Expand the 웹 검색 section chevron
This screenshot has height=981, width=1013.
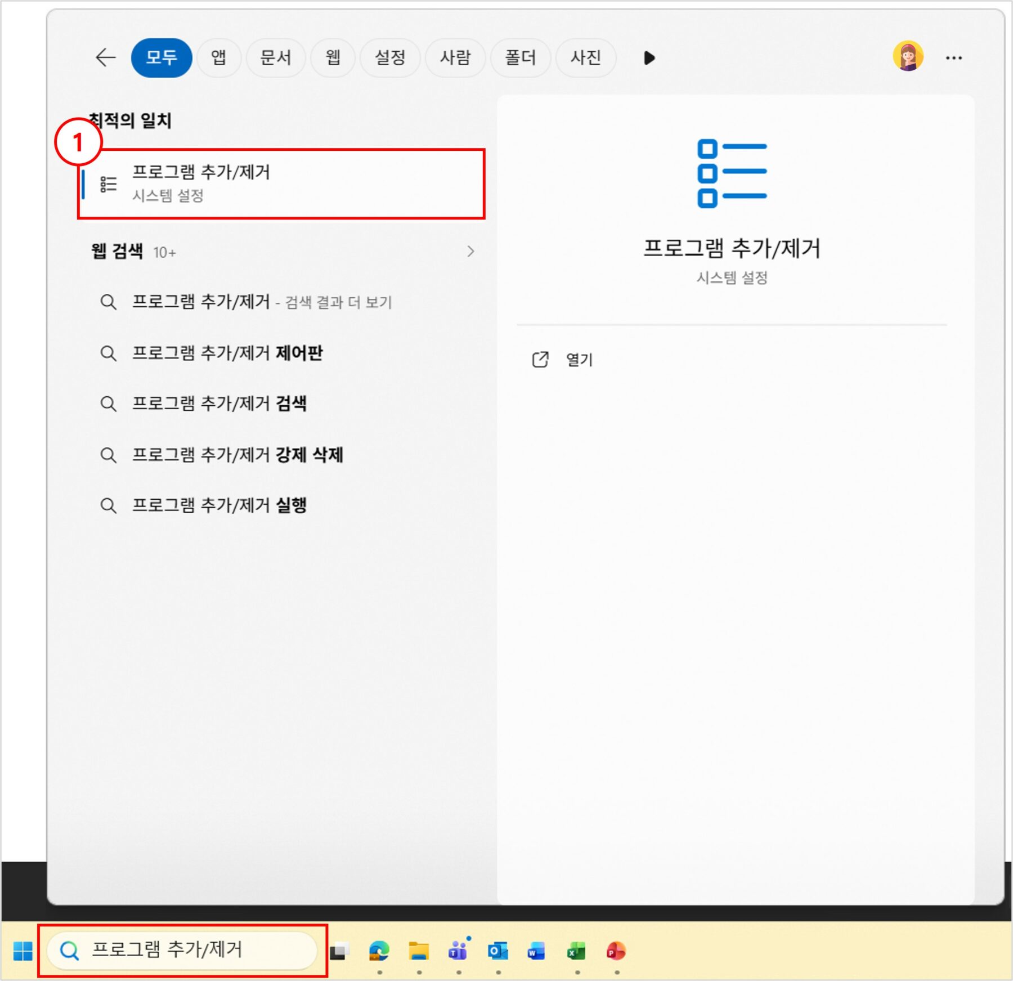[x=470, y=252]
